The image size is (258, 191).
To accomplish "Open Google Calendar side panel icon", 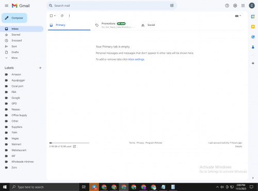I will click(x=253, y=17).
